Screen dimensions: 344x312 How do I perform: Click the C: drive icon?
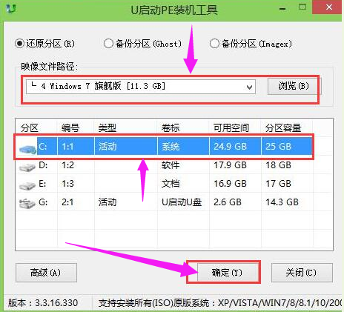[x=27, y=149]
